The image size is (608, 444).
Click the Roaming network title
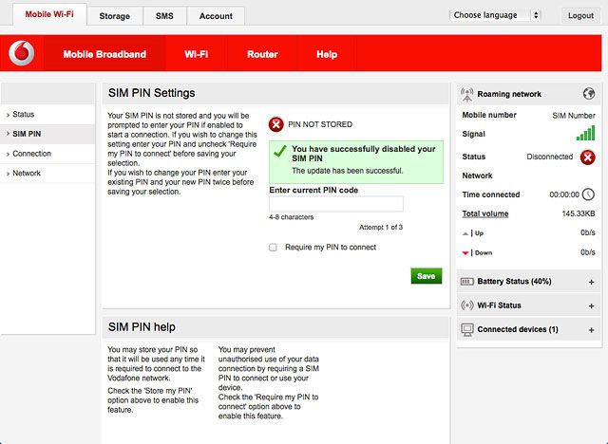click(x=509, y=94)
